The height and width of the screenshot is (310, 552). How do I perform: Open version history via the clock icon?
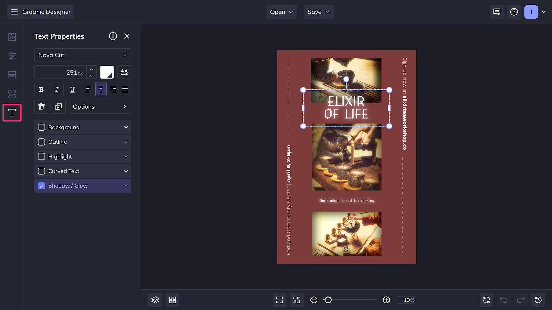click(x=539, y=300)
